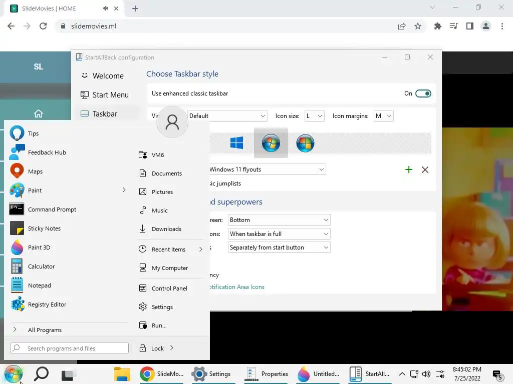Bookmark this page with the star icon
Screen dimensions: 513x384
[x=418, y=26]
